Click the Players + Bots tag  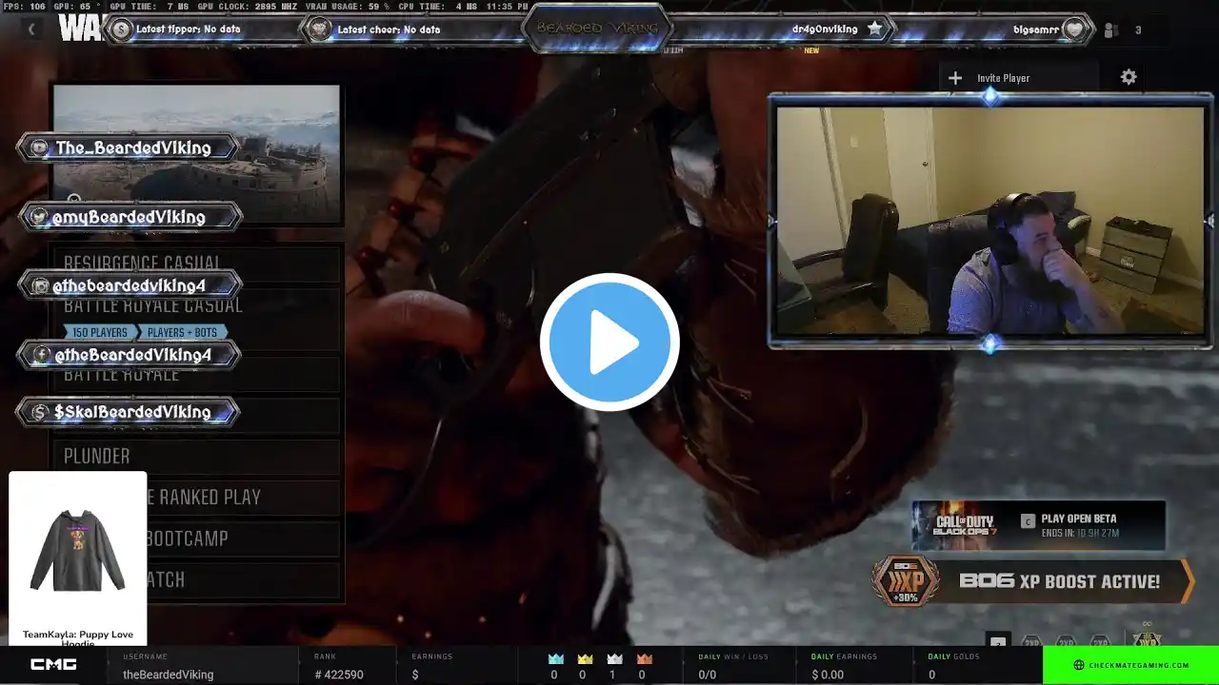[183, 332]
